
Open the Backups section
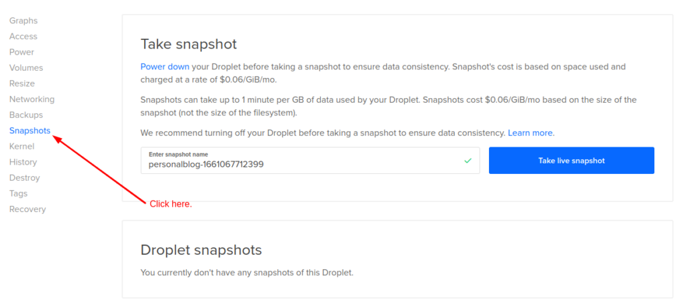[26, 115]
